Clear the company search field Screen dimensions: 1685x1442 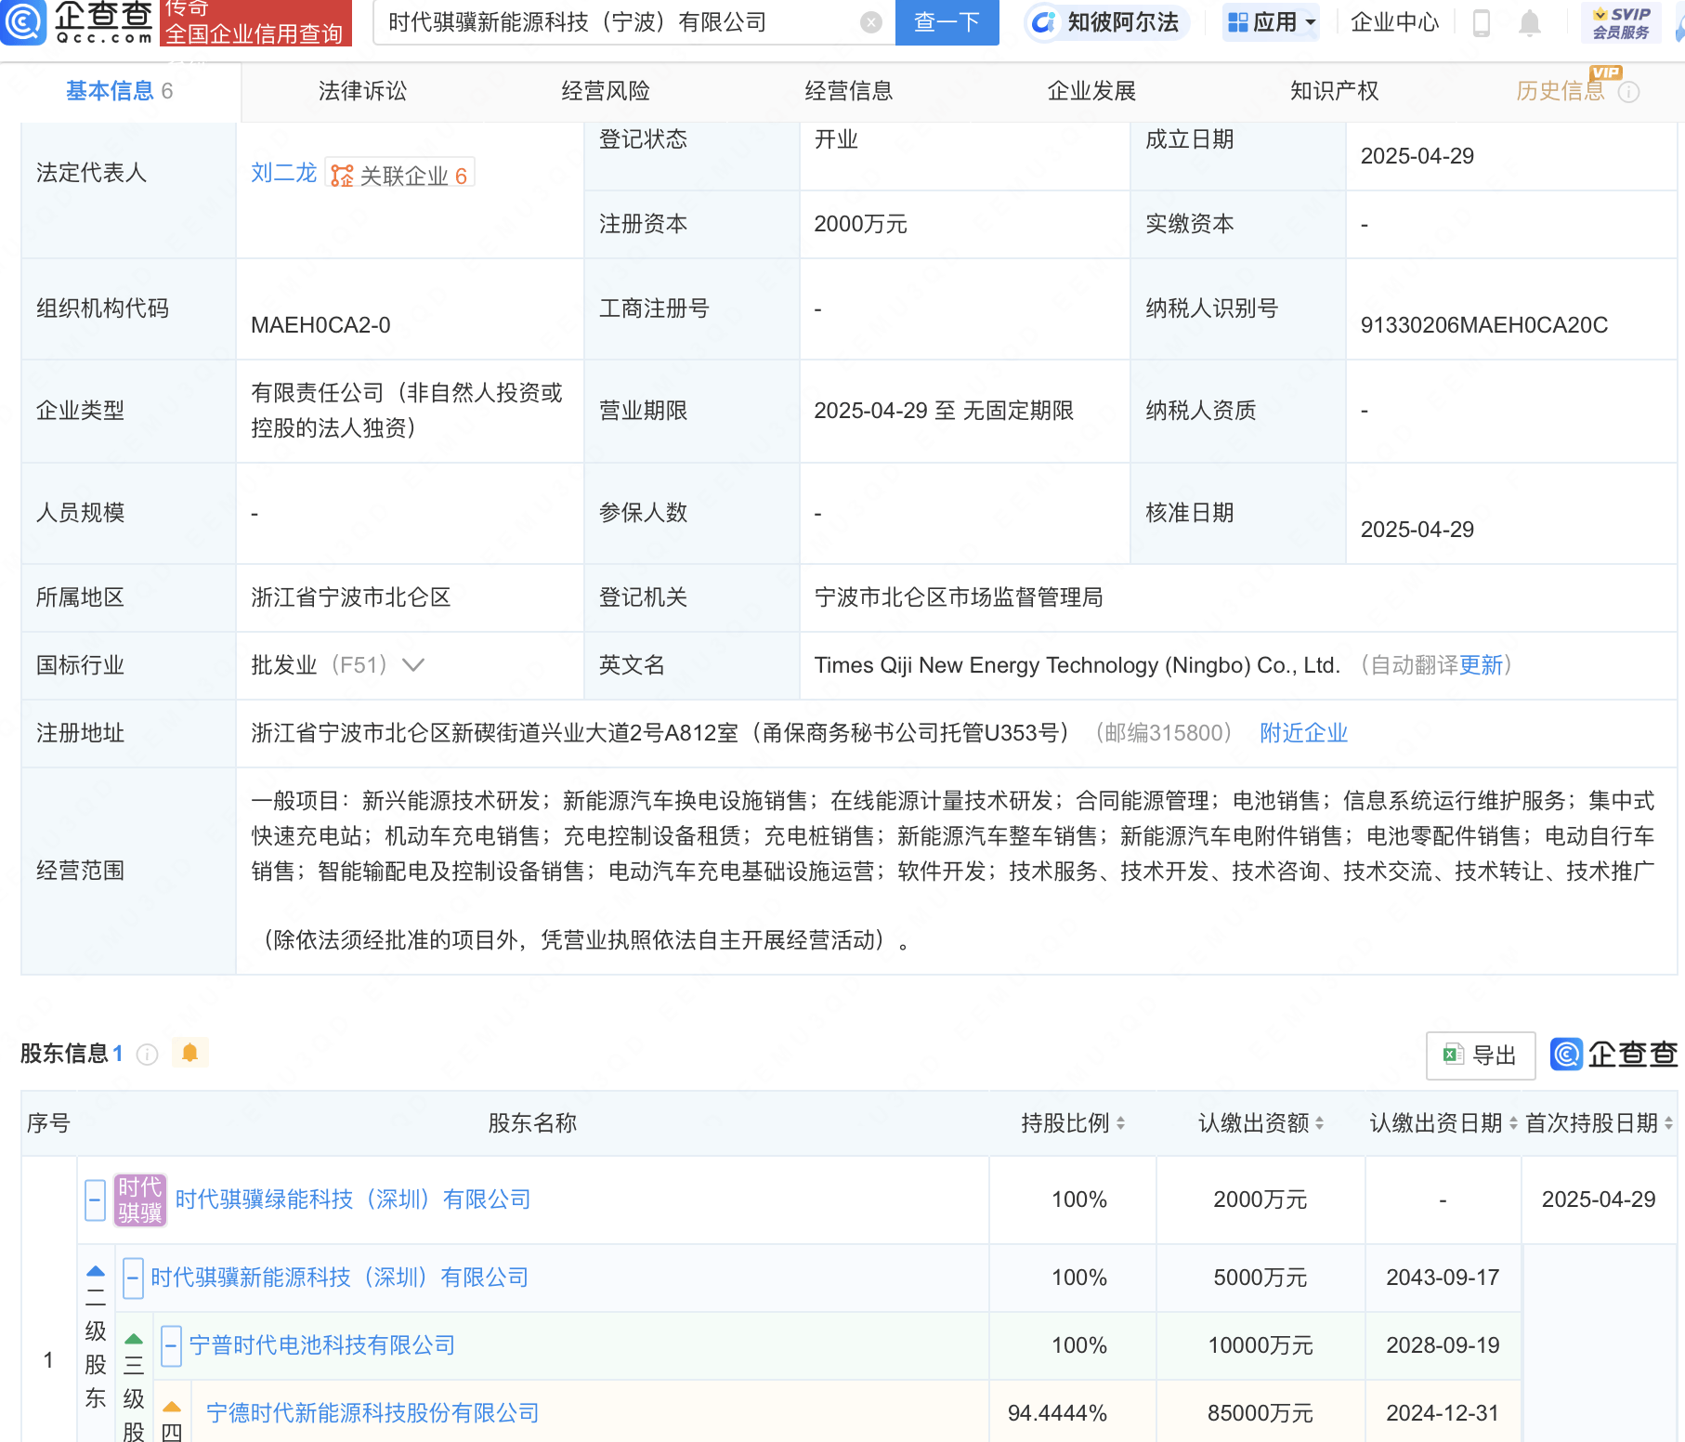(870, 22)
